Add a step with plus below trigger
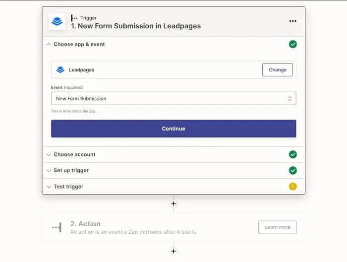Viewport: 347px width, 262px height. pos(173,203)
